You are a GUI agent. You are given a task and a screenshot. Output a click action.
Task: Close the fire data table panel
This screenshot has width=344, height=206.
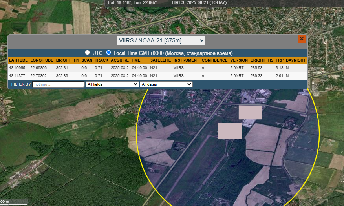coord(302,39)
